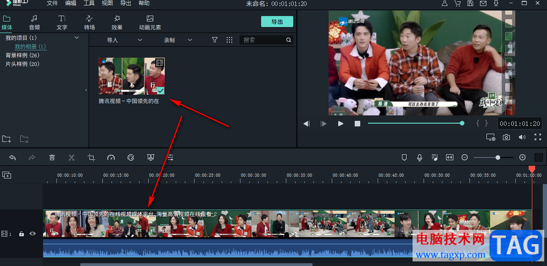
Task: Click the search magnifier icon
Action: tap(289, 40)
